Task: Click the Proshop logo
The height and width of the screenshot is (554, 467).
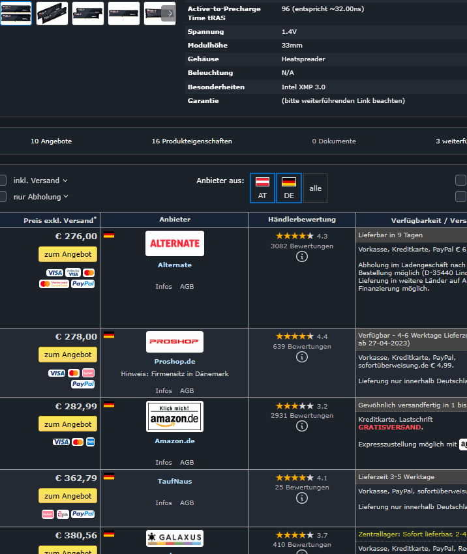Action: point(175,342)
